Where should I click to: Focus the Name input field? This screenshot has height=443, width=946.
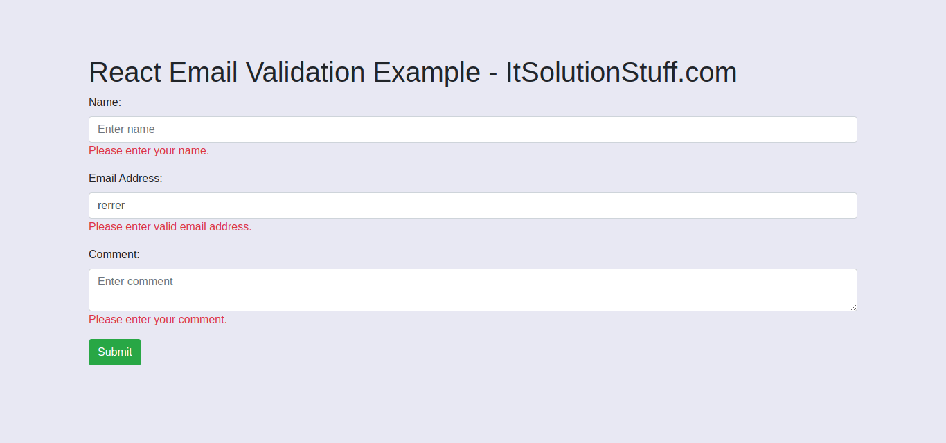(472, 129)
